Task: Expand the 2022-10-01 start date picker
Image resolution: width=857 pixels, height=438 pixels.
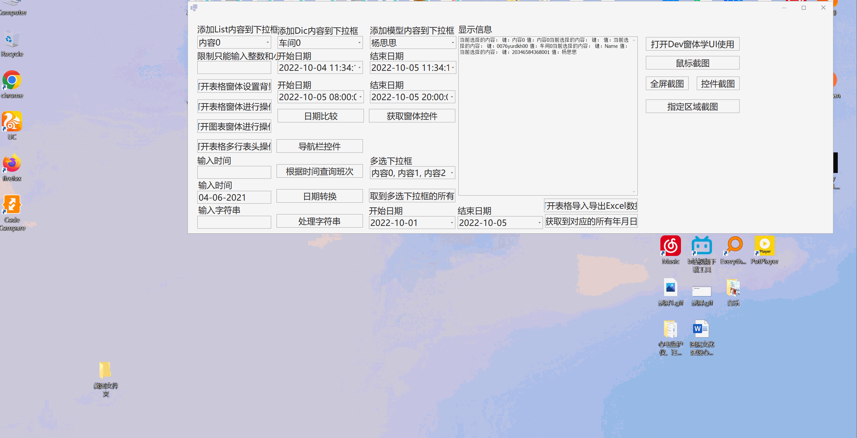Action: tap(452, 223)
